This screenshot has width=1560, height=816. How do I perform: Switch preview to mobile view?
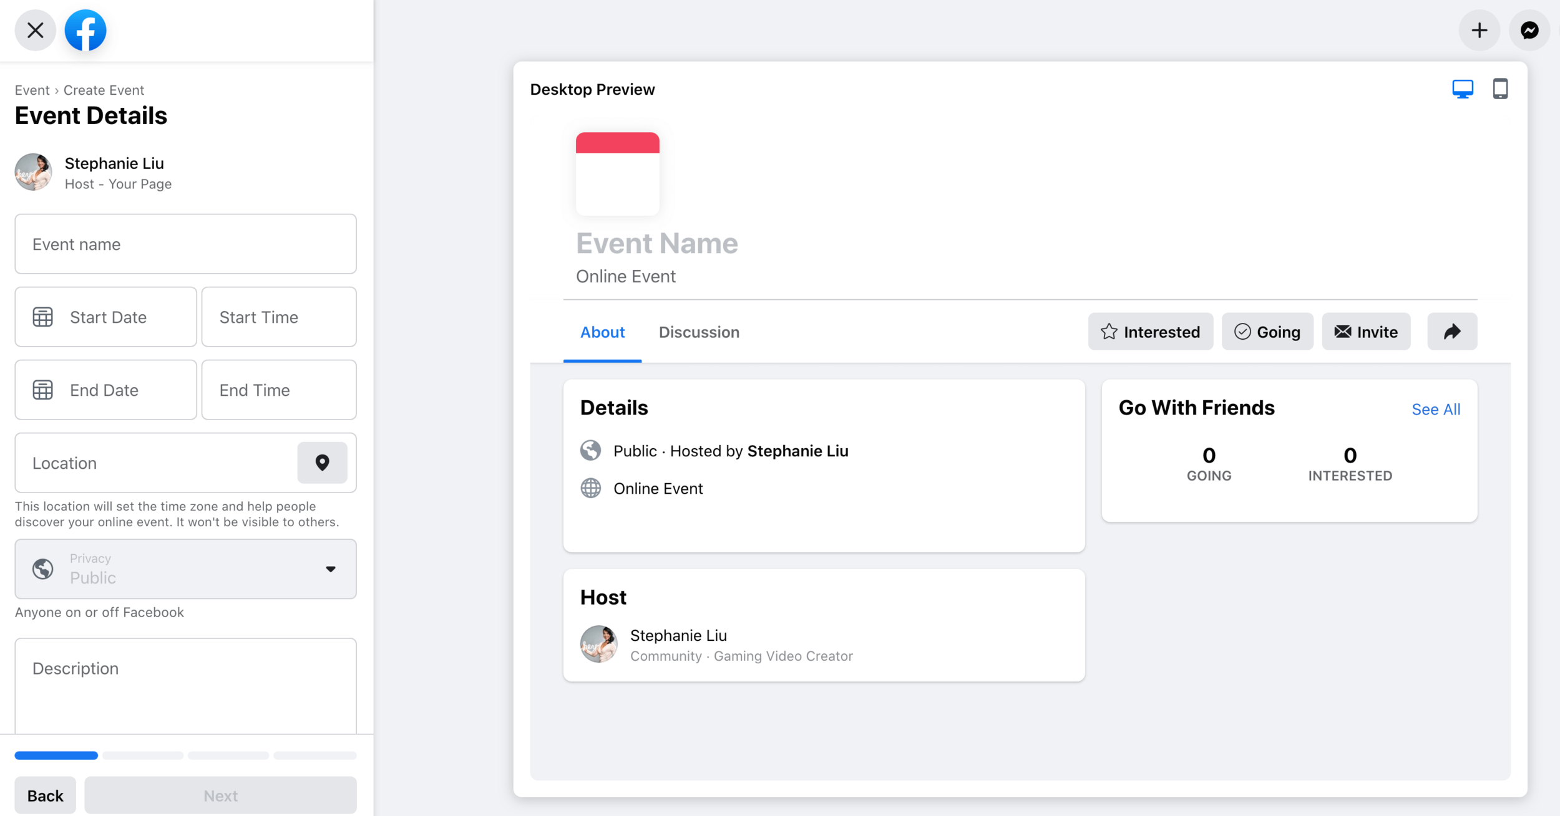click(1500, 89)
